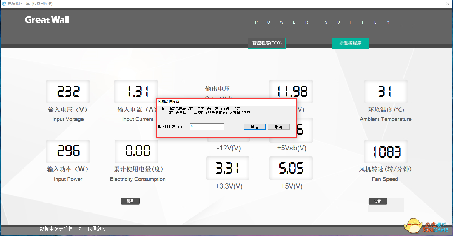453x236 pixels.
Task: Click the "数据来源于采样计算，仅供参考！" status text
Action: tap(75, 229)
